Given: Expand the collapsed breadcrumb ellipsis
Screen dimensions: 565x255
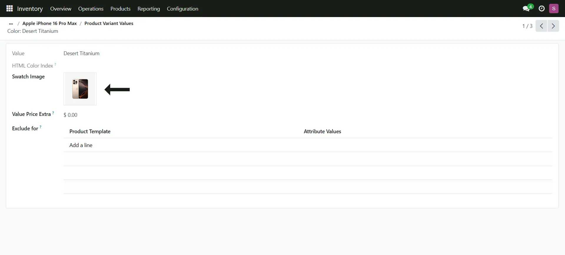Looking at the screenshot, I should coord(11,23).
